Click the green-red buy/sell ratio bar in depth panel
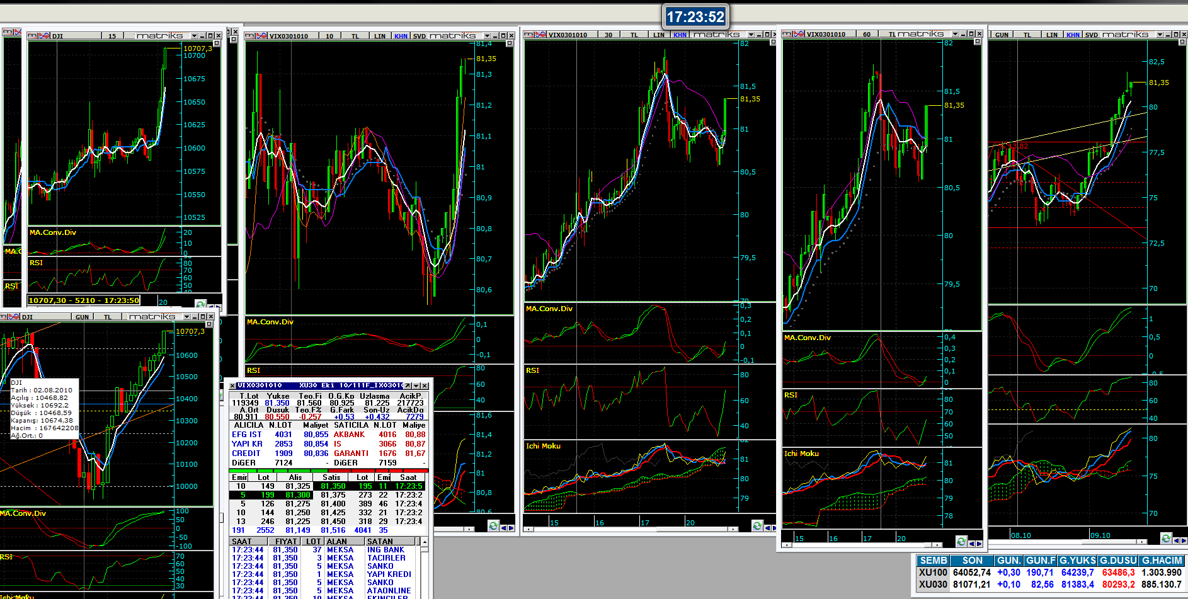The height and width of the screenshot is (599, 1188). [328, 471]
